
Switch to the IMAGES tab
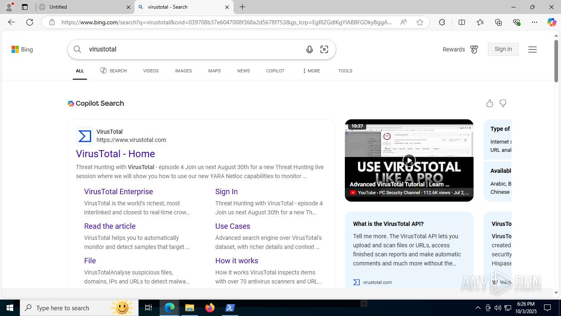pyautogui.click(x=183, y=71)
